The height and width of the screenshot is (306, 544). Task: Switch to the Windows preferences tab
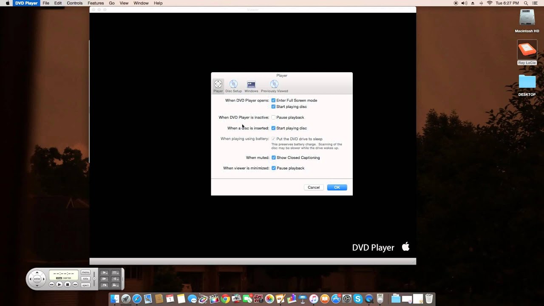(251, 86)
